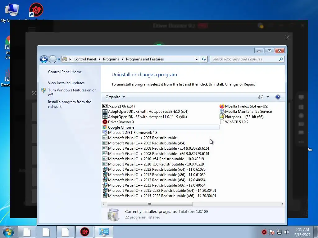Close the Driver Booster dialog with X

point(287,37)
